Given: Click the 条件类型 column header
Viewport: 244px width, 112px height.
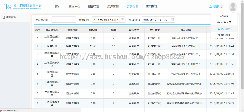Looking at the screenshot, I should (x=155, y=30).
